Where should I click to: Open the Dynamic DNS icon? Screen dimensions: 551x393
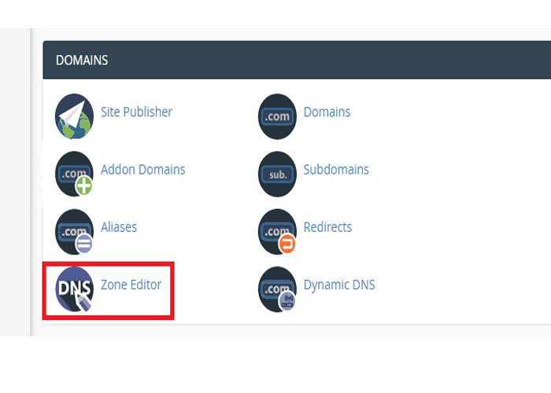point(277,288)
